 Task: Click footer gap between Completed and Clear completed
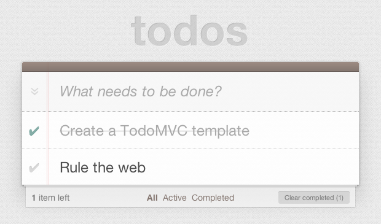click(x=256, y=198)
